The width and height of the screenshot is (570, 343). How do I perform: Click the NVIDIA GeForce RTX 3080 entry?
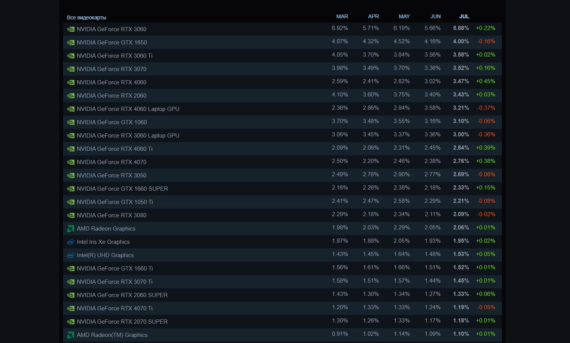click(111, 215)
